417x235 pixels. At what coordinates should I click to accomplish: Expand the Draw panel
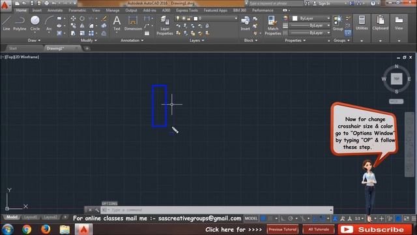click(34, 40)
